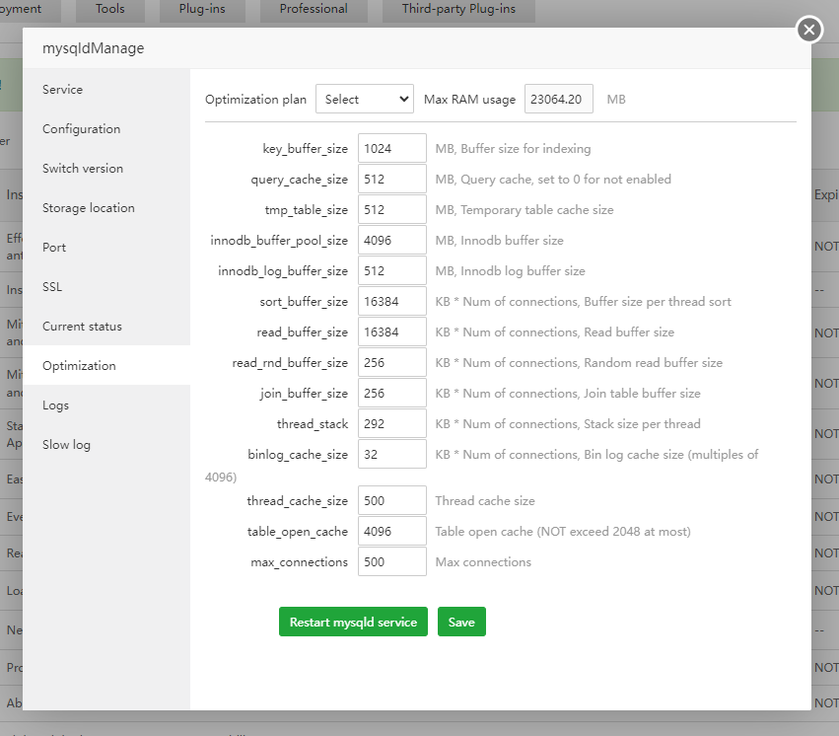
Task: Click the query_cache_size value field
Action: point(391,180)
